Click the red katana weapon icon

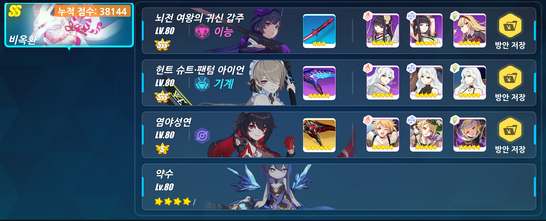tap(319, 31)
